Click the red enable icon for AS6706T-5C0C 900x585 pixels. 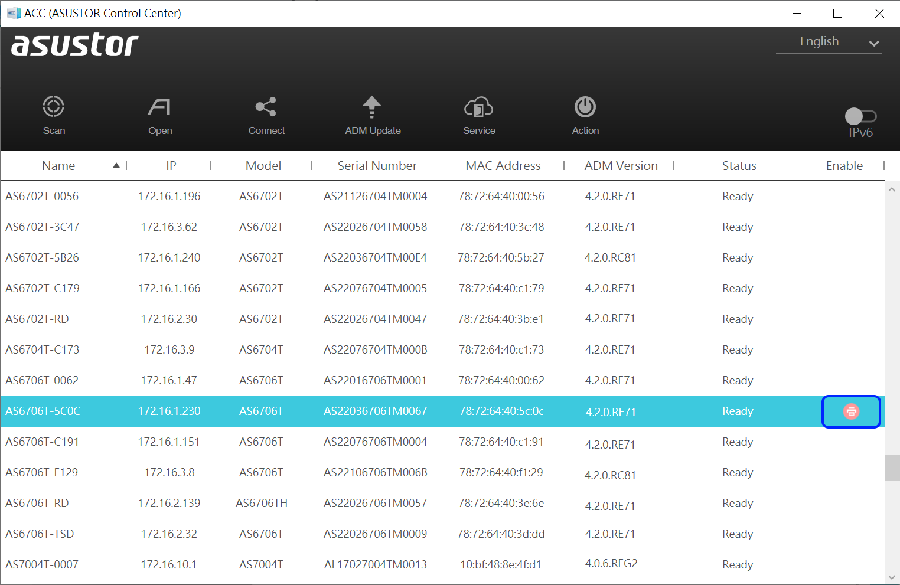(x=851, y=411)
